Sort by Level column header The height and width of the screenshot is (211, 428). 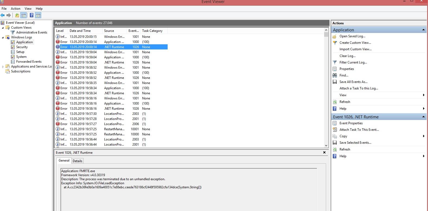[61, 31]
